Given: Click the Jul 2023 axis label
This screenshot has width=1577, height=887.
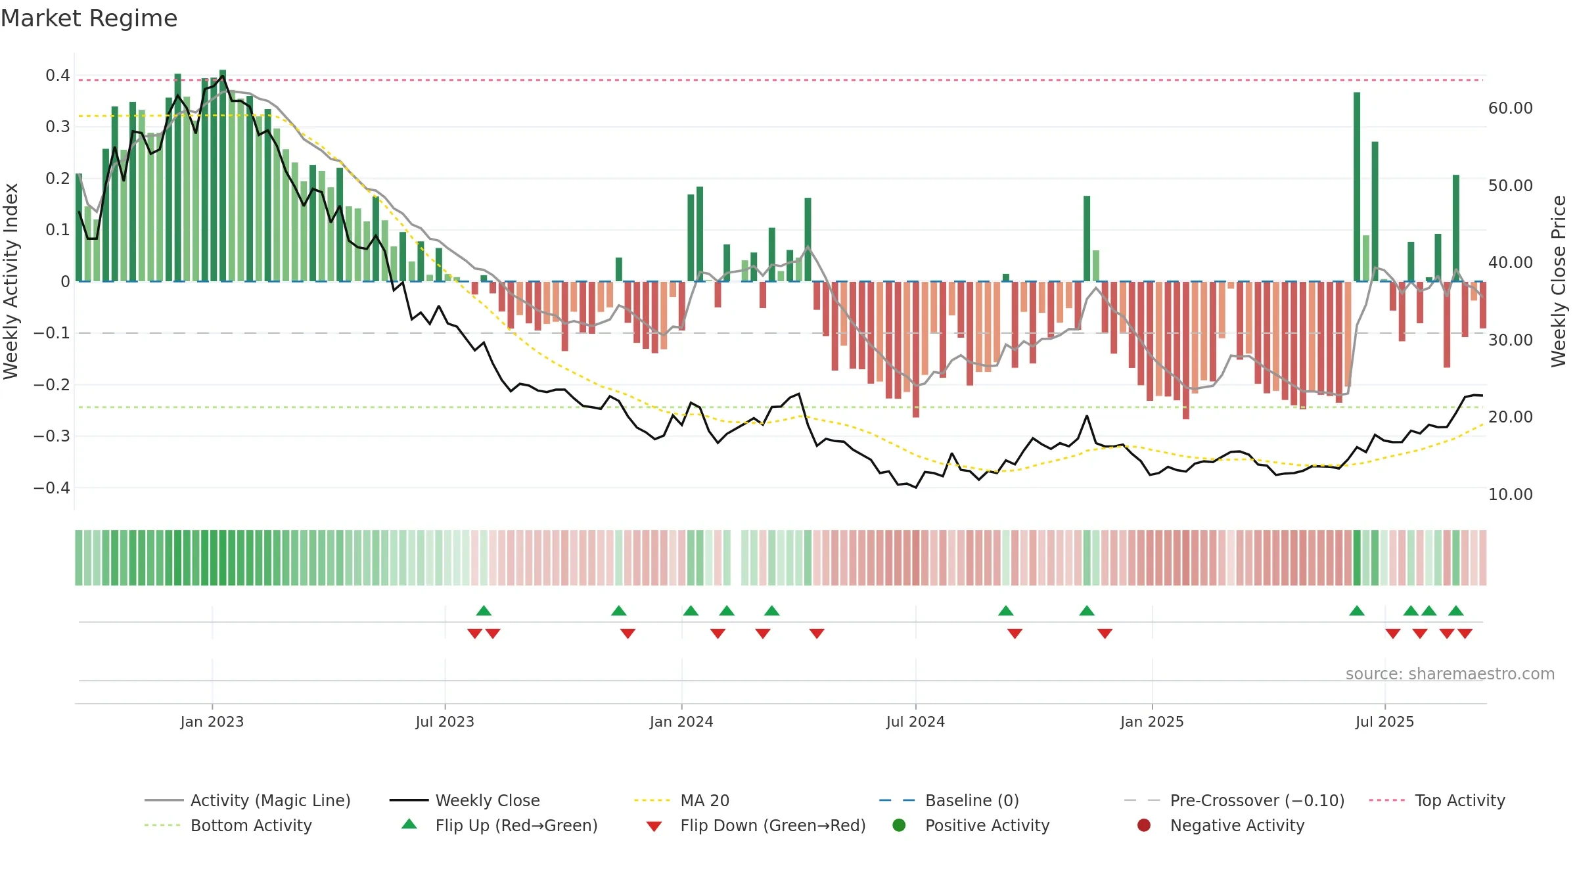Looking at the screenshot, I should tap(445, 721).
